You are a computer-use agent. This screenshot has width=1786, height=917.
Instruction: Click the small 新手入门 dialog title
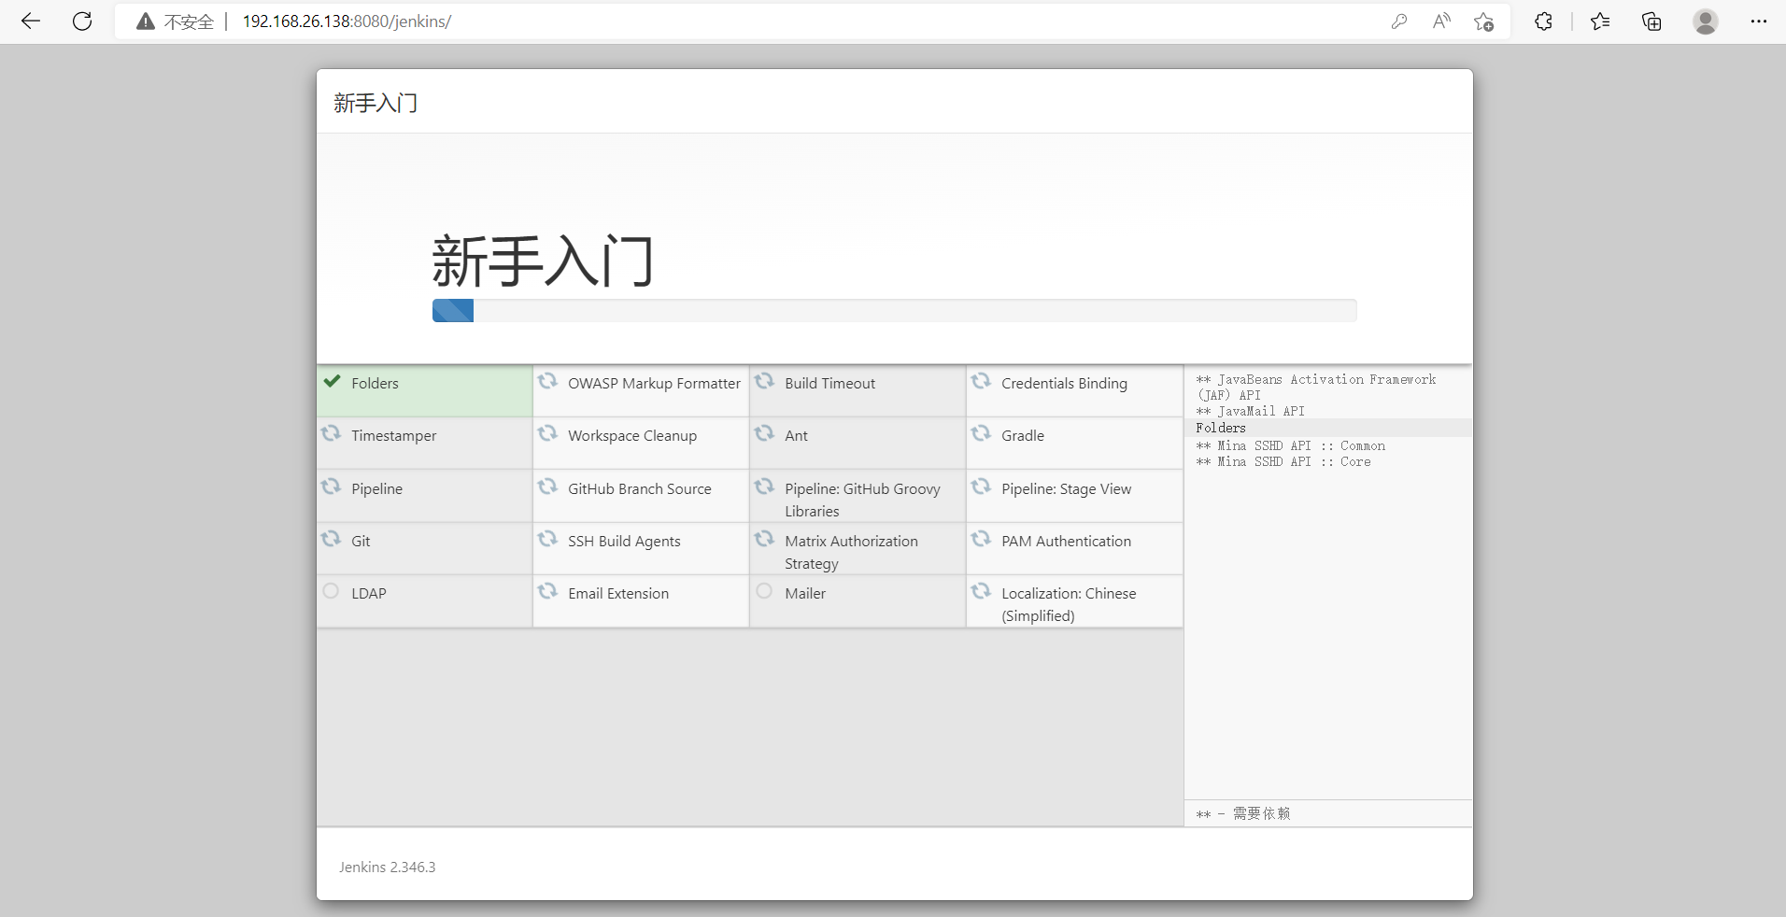(376, 103)
